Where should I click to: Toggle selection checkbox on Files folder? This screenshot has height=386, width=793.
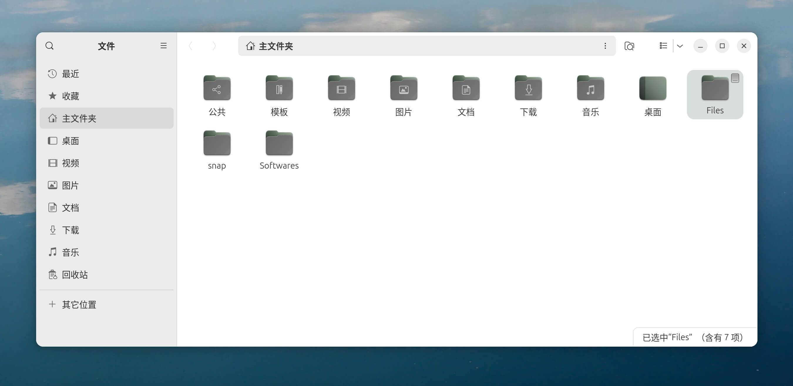pos(735,78)
